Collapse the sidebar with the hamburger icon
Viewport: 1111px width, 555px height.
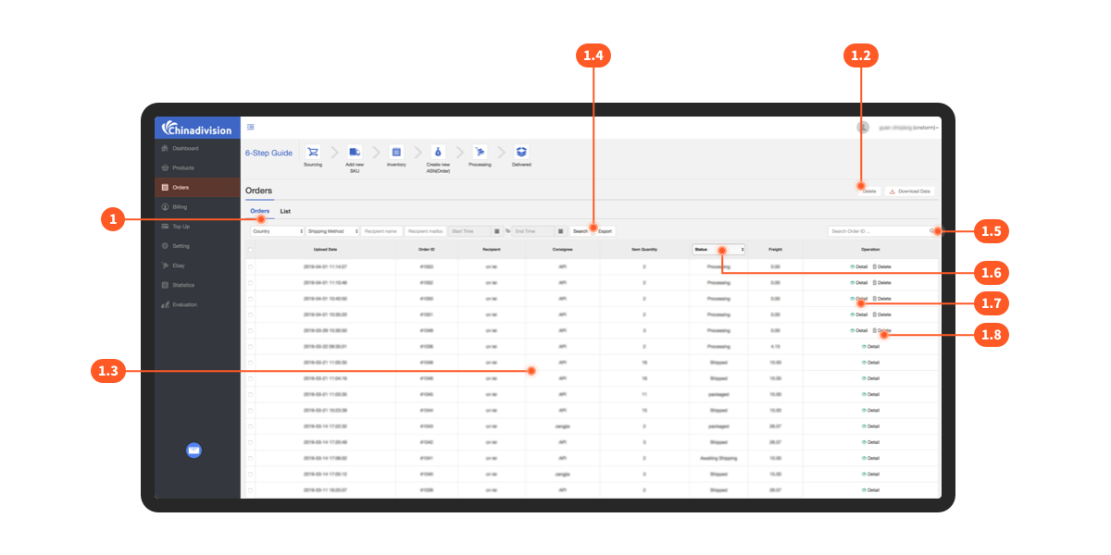tap(251, 128)
